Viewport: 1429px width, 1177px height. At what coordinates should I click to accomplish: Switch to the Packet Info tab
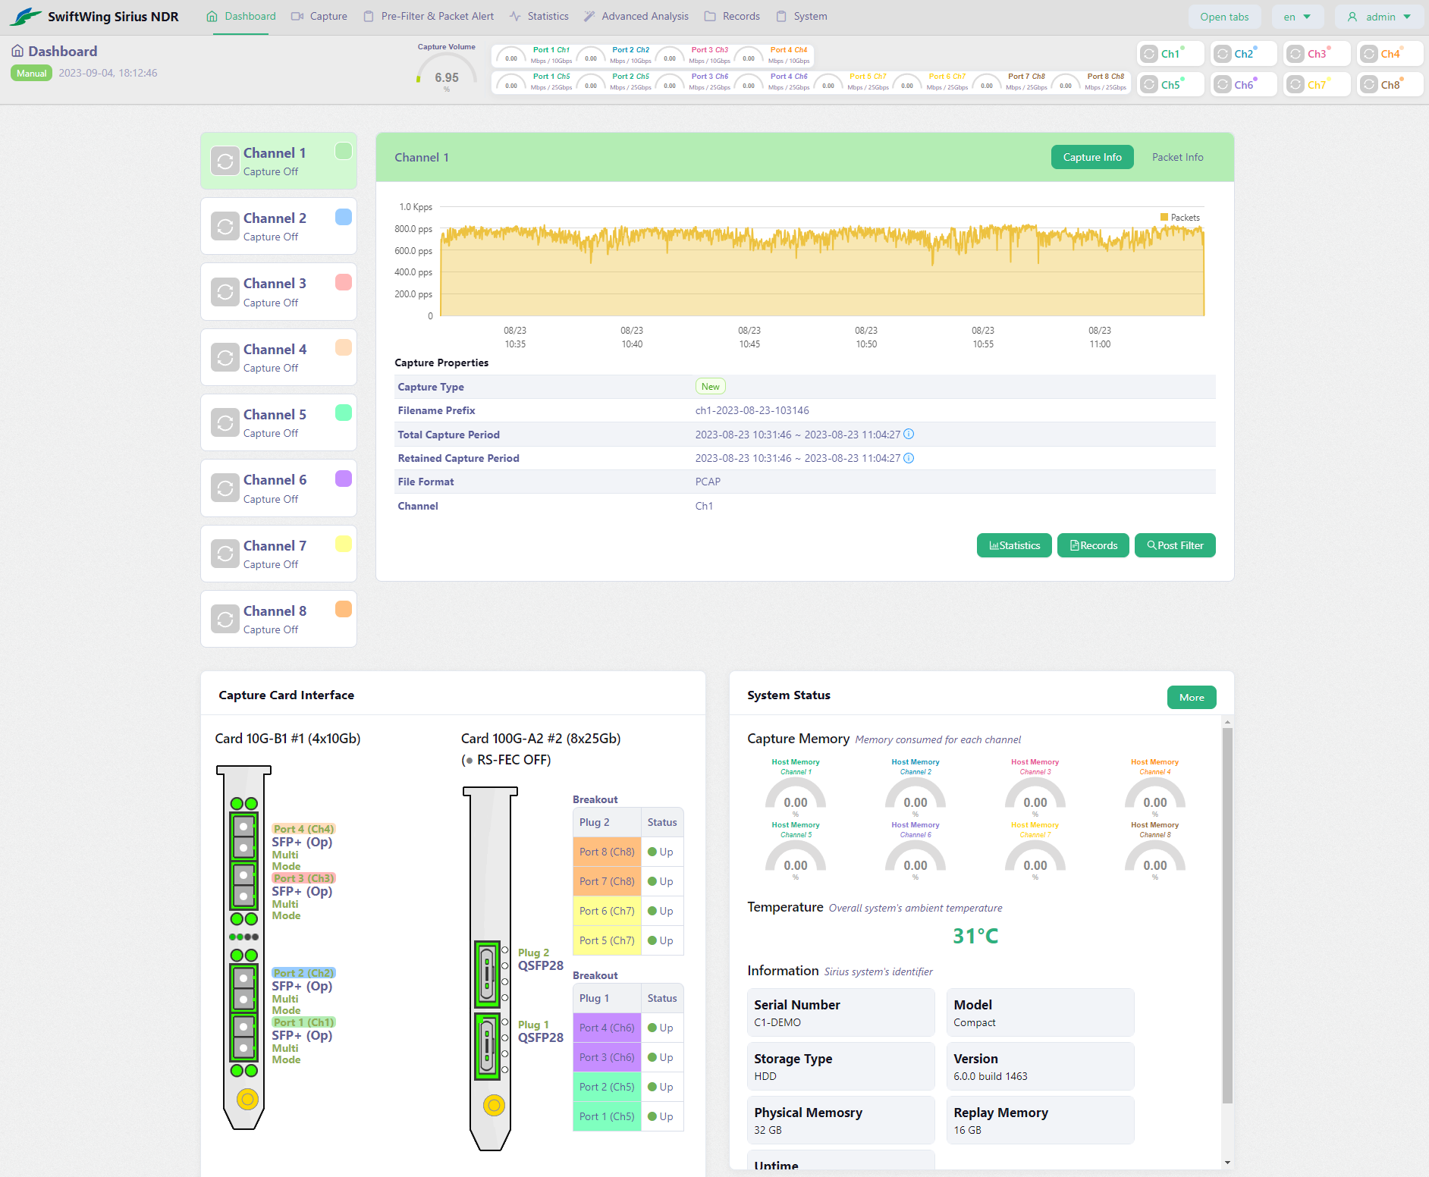(x=1177, y=157)
